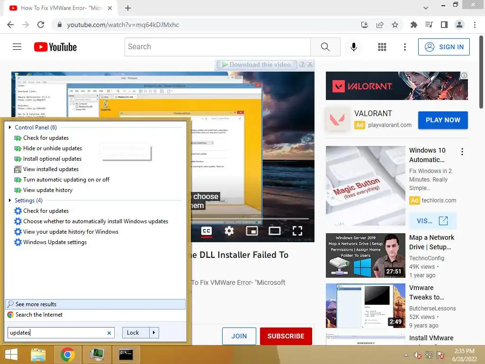Share this page using share icon
Screen dimensions: 485x364
tap(380, 25)
